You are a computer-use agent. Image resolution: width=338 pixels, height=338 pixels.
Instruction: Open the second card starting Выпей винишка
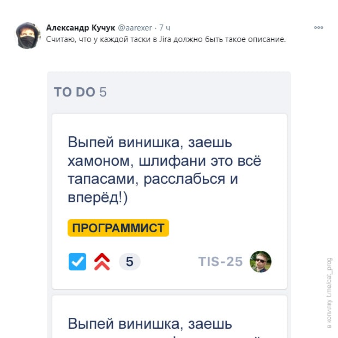pyautogui.click(x=170, y=317)
